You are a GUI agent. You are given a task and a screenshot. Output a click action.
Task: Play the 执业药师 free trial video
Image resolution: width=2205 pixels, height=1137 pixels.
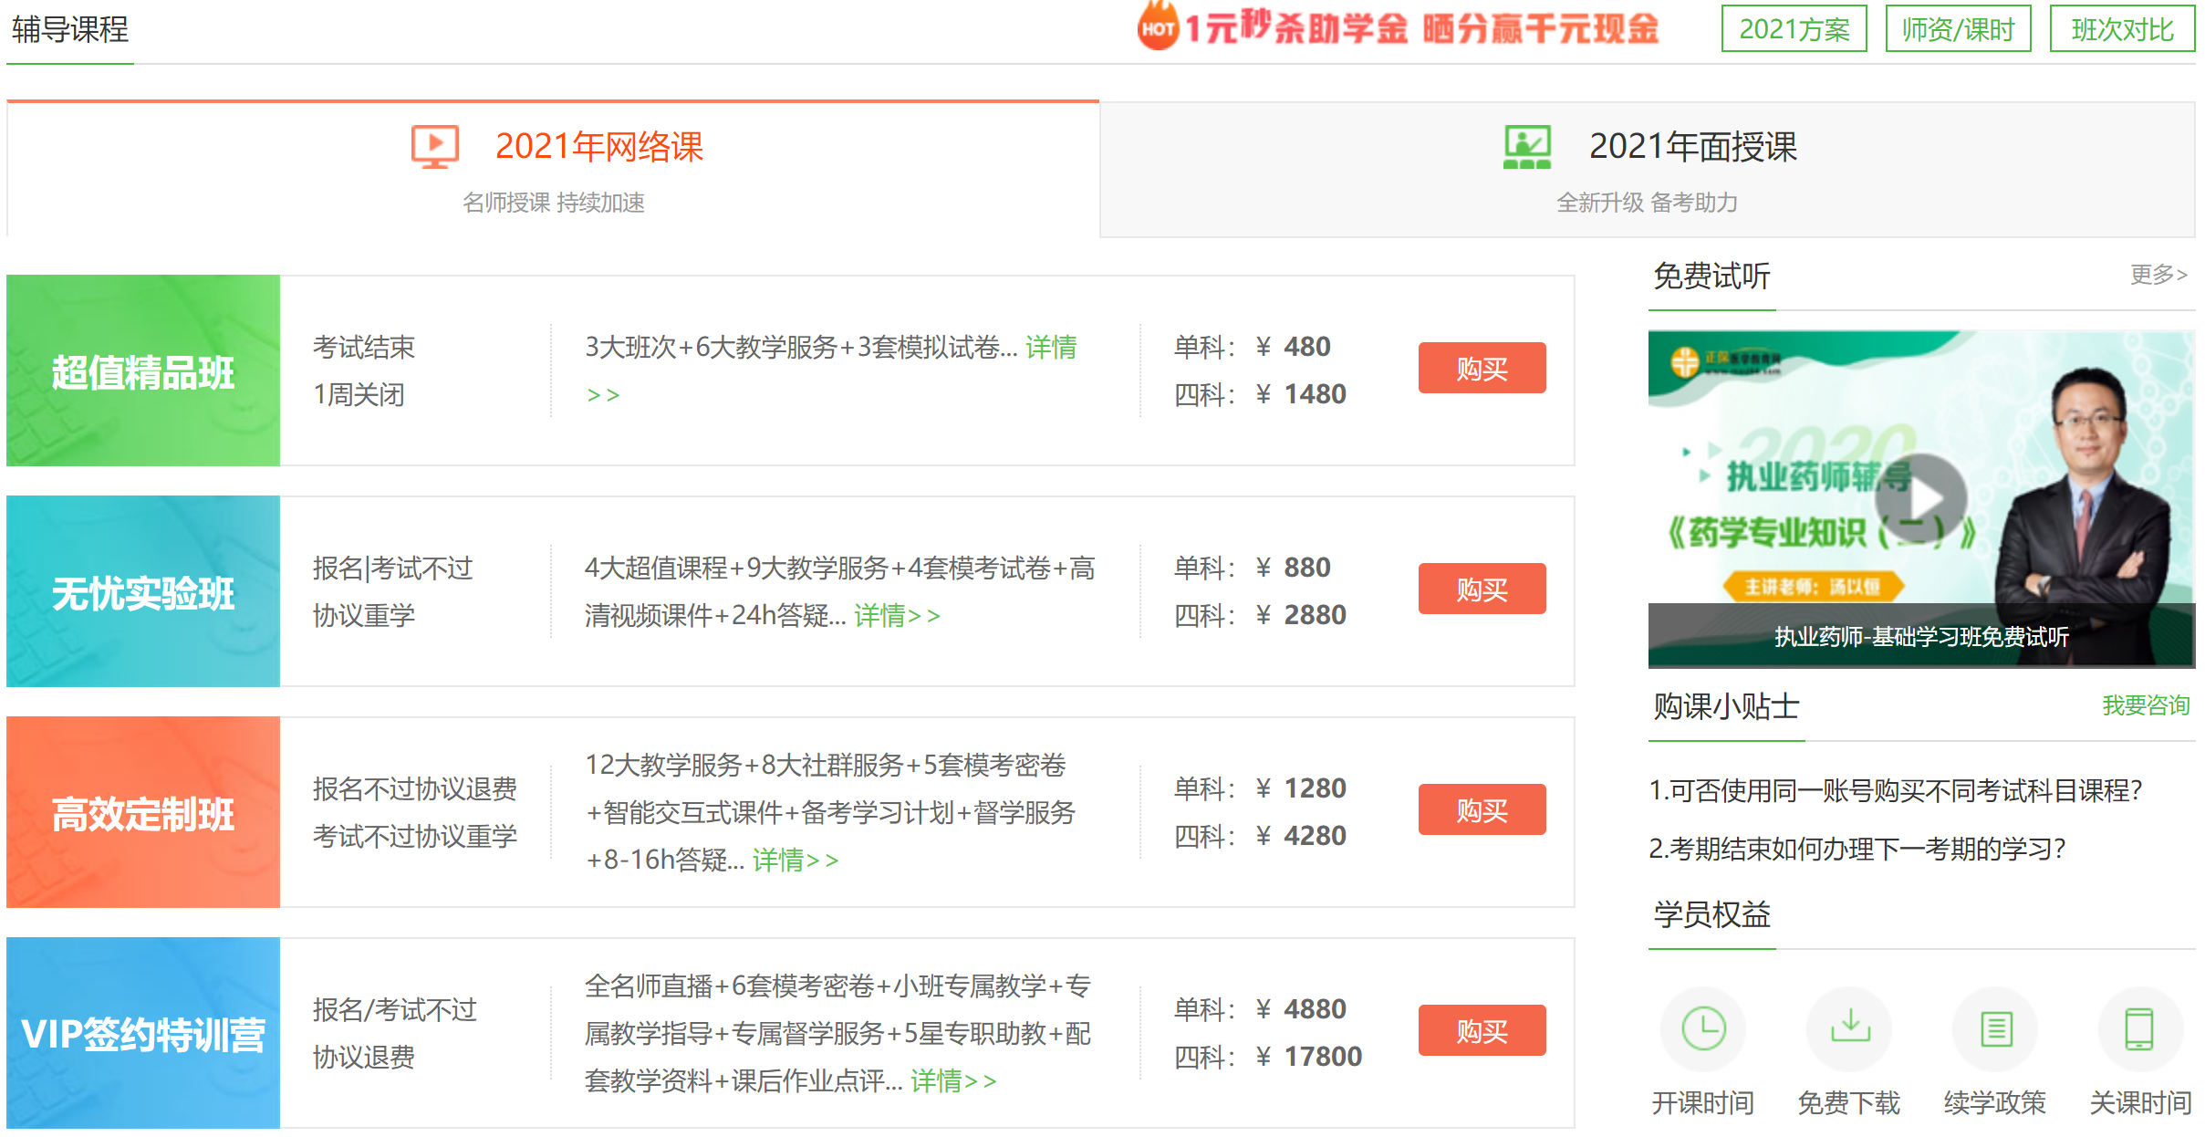[1920, 498]
